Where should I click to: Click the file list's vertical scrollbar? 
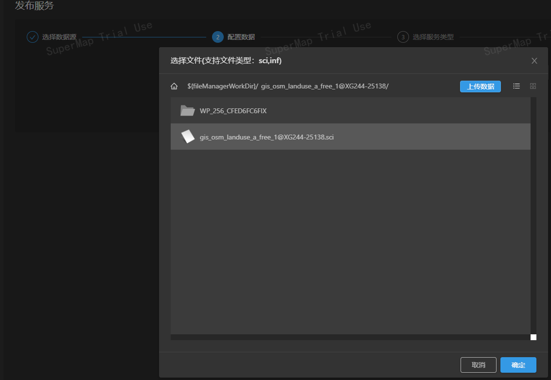click(533, 214)
